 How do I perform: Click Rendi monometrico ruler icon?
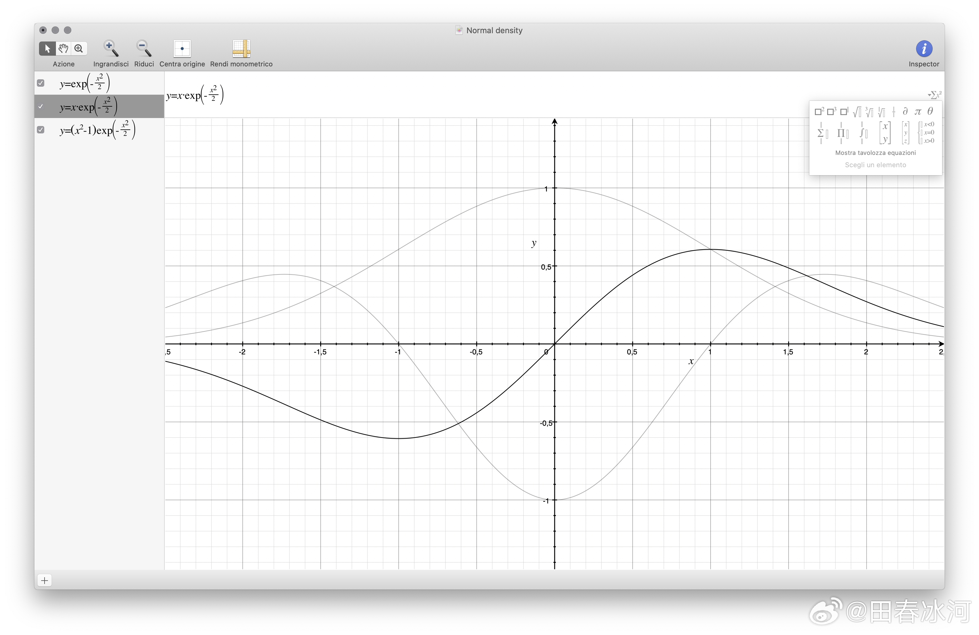[x=241, y=49]
